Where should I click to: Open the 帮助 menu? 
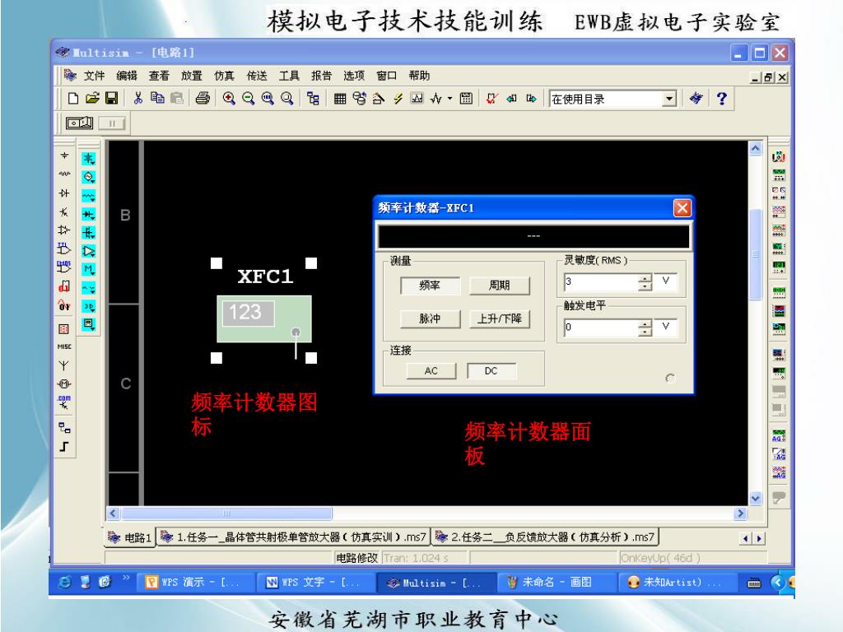(x=419, y=76)
